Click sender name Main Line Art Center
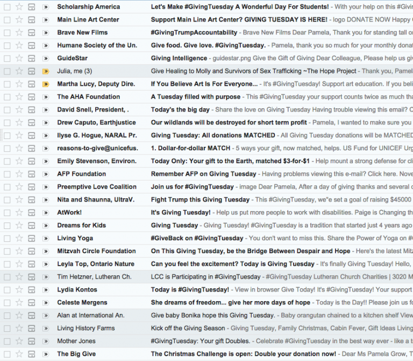Viewport: 413px width, 361px height. 88,19
